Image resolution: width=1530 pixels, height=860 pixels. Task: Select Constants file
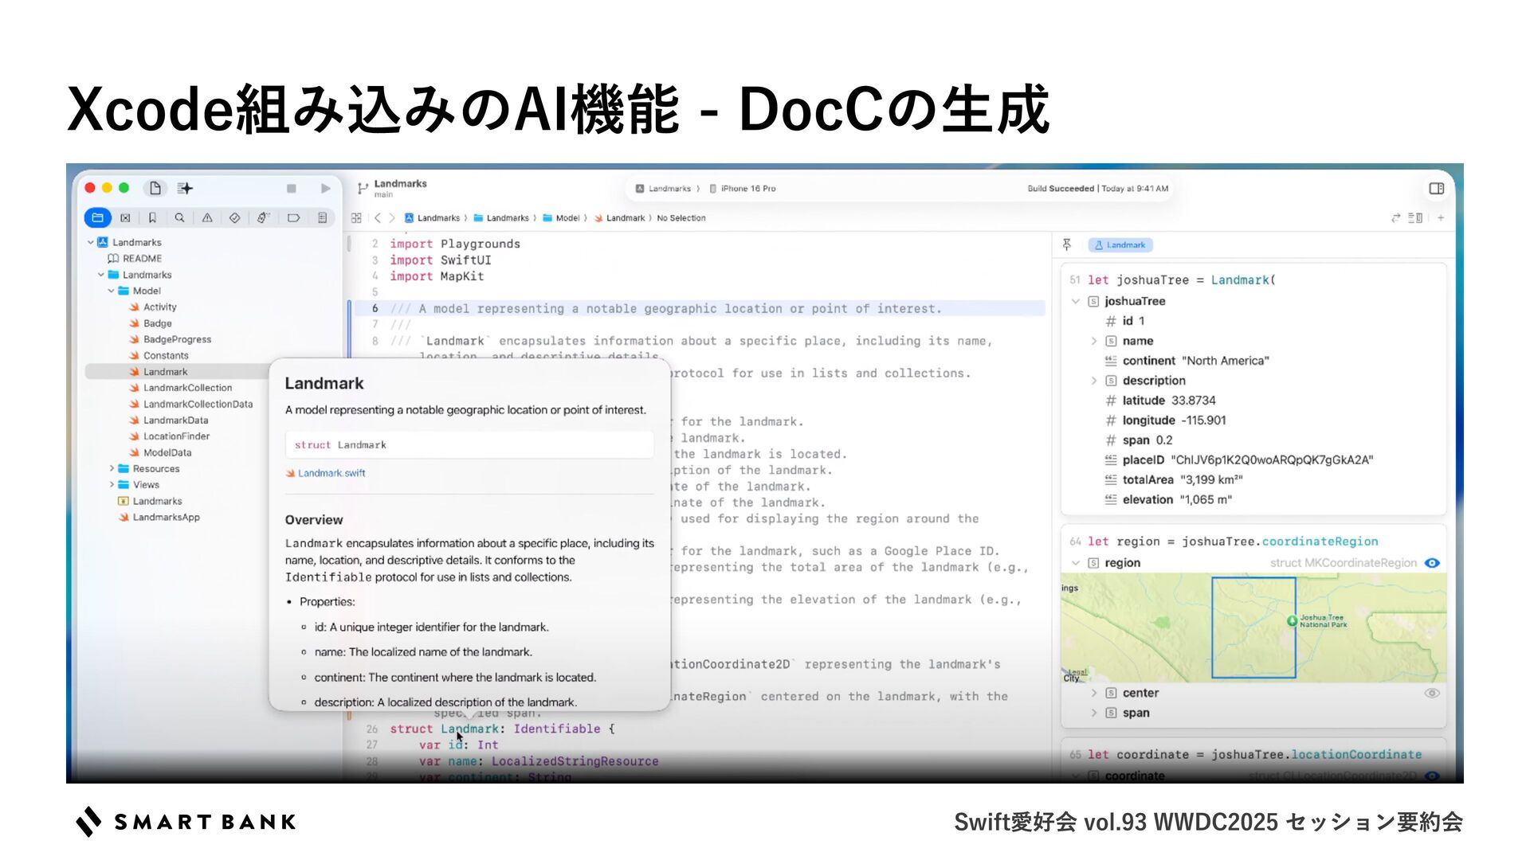coord(159,355)
